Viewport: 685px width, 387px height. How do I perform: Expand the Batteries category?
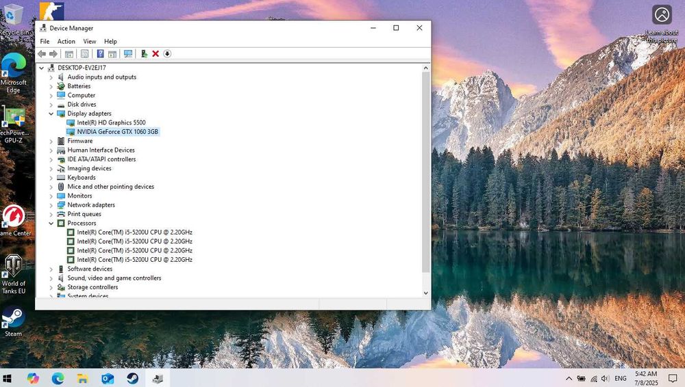point(51,86)
